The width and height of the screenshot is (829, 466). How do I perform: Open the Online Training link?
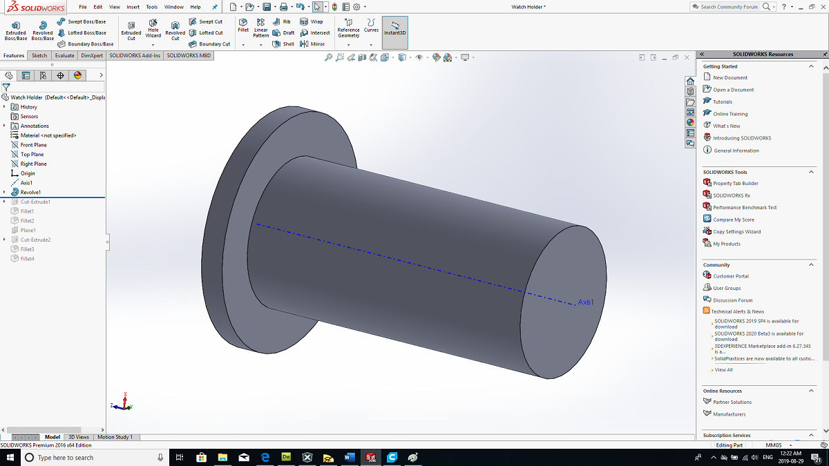coord(730,114)
